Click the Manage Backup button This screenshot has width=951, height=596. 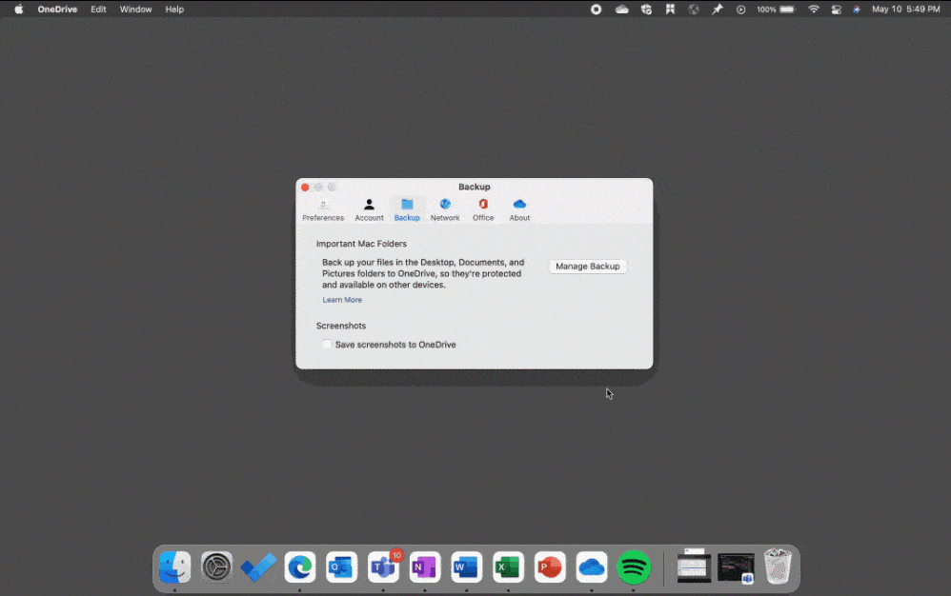tap(588, 267)
